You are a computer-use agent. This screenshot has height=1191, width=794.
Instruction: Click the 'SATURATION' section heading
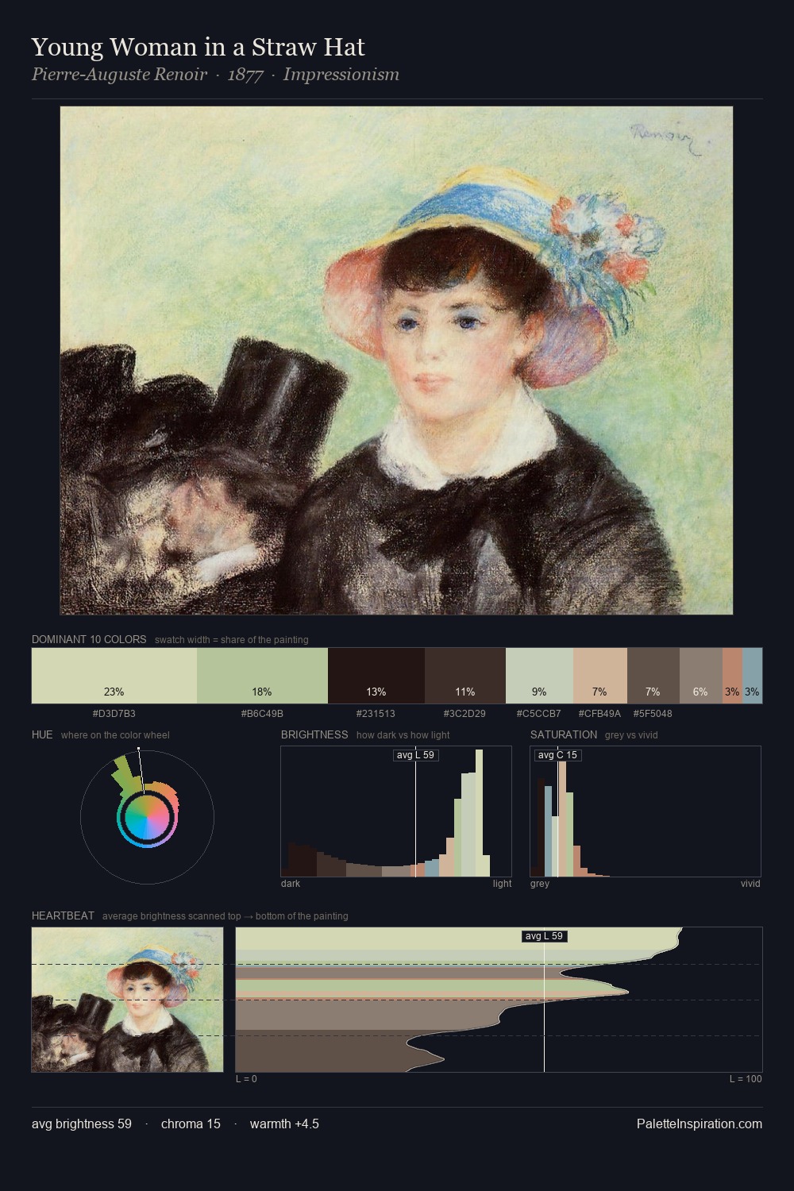[x=564, y=734]
